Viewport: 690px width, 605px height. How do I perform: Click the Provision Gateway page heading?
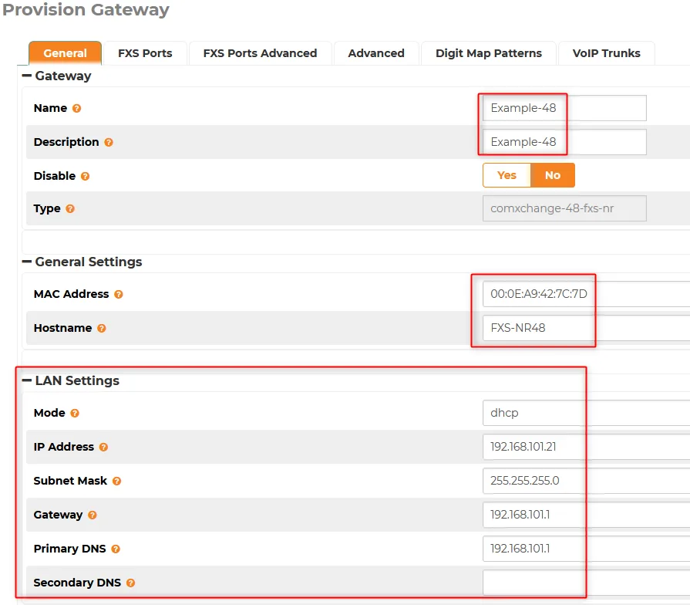click(x=86, y=10)
